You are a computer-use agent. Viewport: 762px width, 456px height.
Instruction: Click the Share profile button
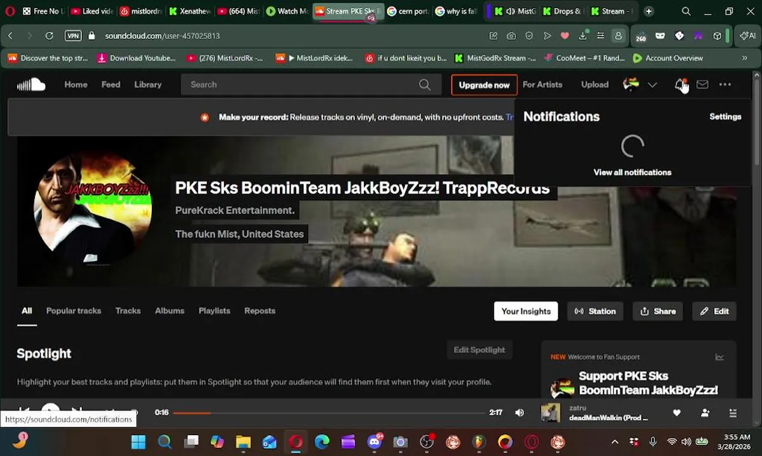(658, 311)
